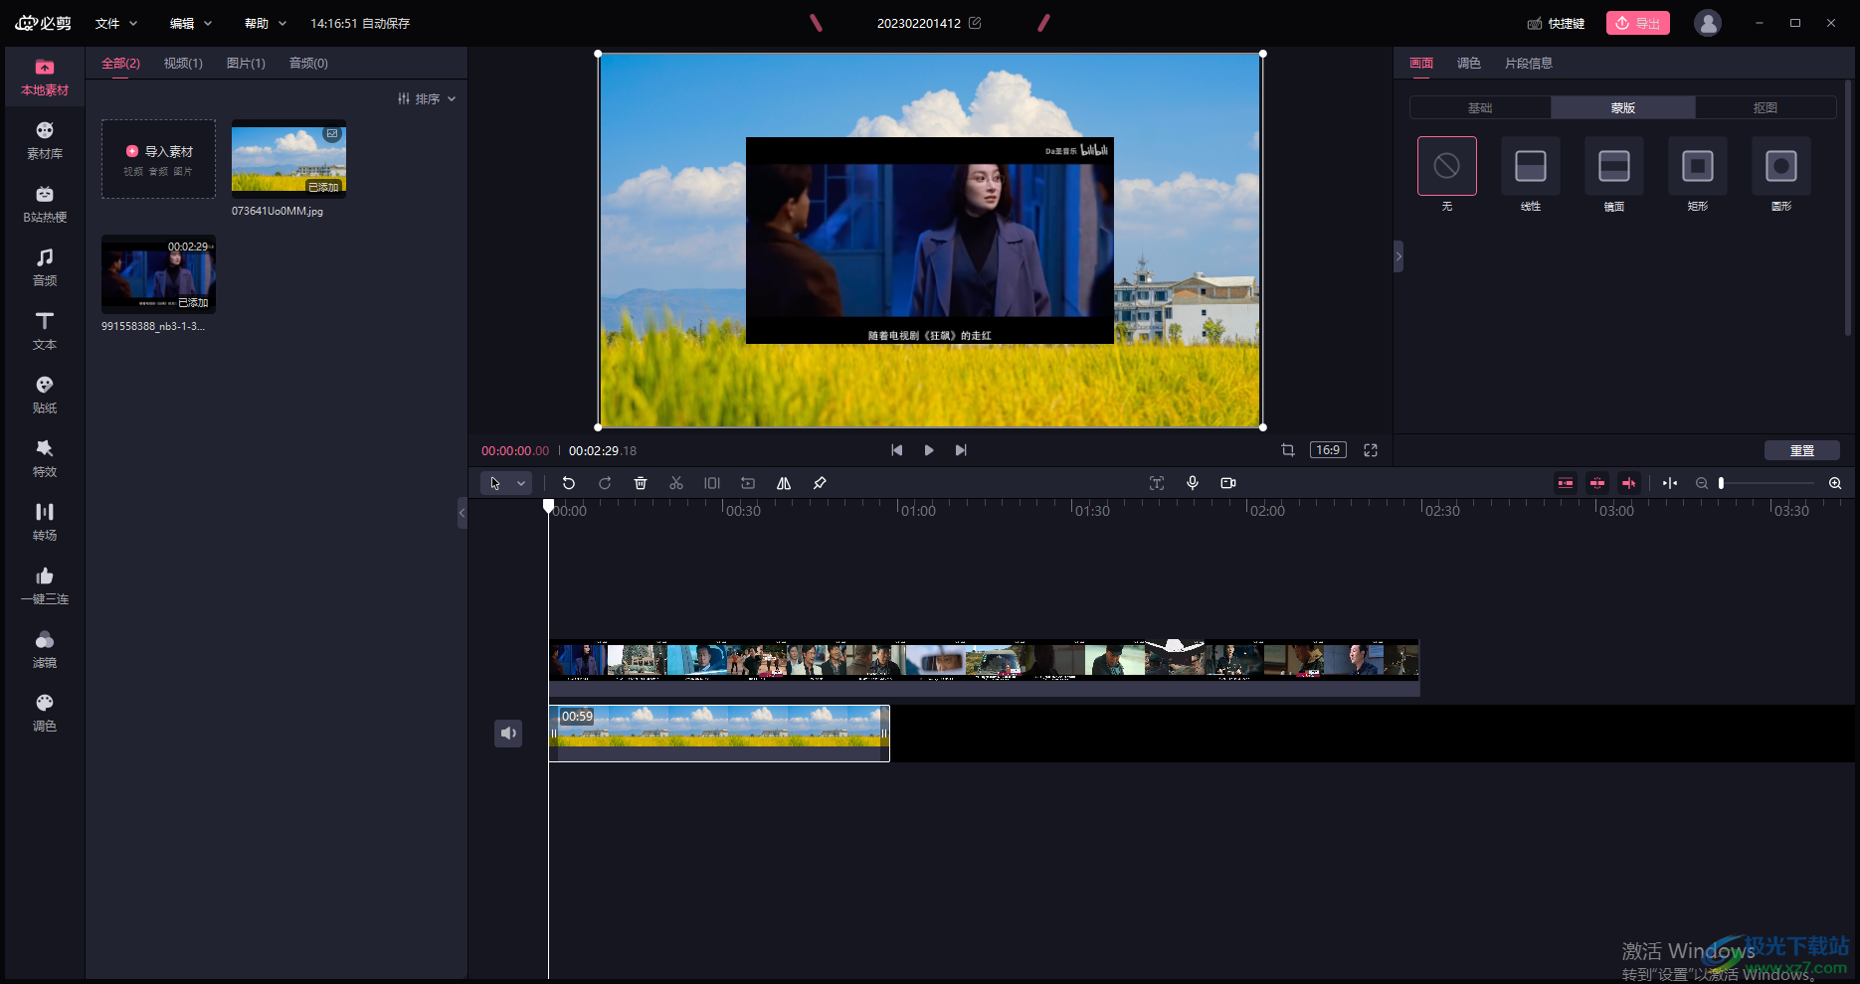The width and height of the screenshot is (1860, 984).
Task: Play the preview video
Action: point(929,450)
